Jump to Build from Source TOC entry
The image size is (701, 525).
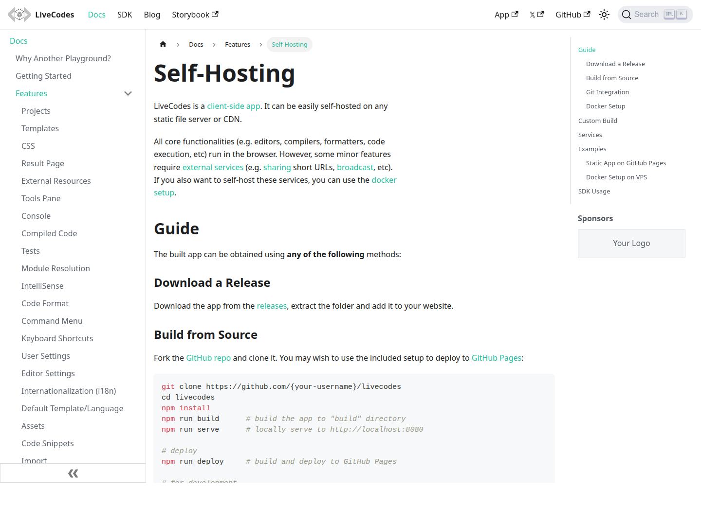(612, 78)
